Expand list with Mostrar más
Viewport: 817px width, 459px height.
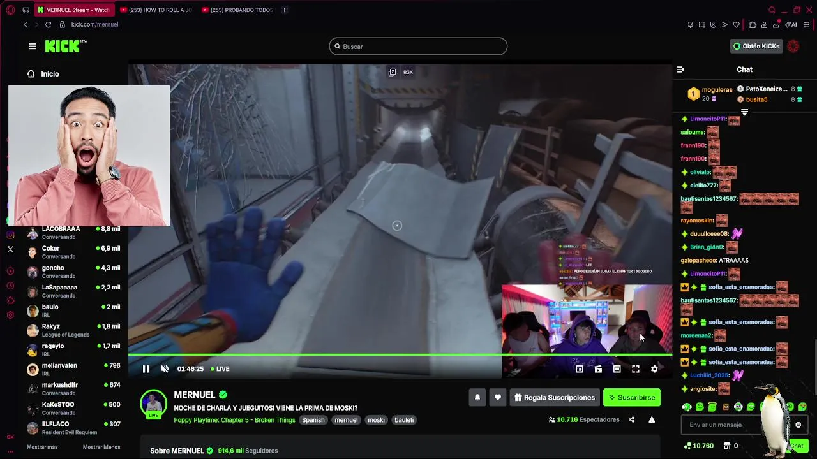point(42,447)
